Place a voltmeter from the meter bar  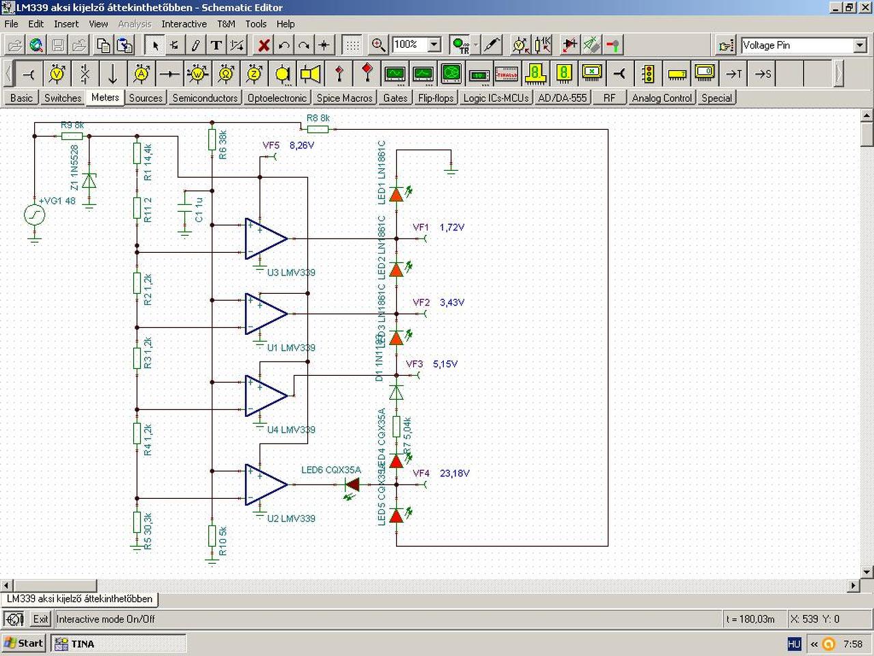click(x=58, y=73)
